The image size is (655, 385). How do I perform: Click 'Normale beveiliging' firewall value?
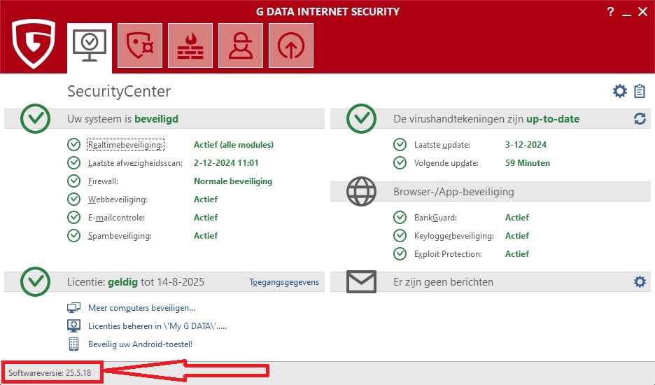point(232,181)
